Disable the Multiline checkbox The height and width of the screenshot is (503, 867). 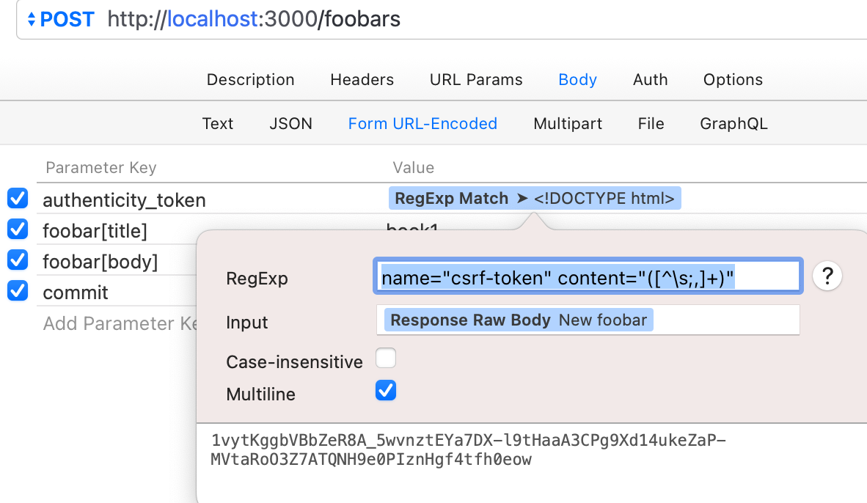[386, 391]
